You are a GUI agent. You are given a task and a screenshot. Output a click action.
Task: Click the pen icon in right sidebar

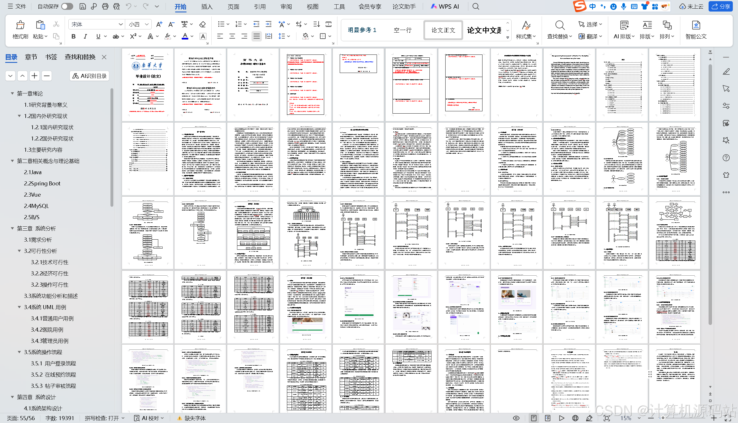(726, 72)
